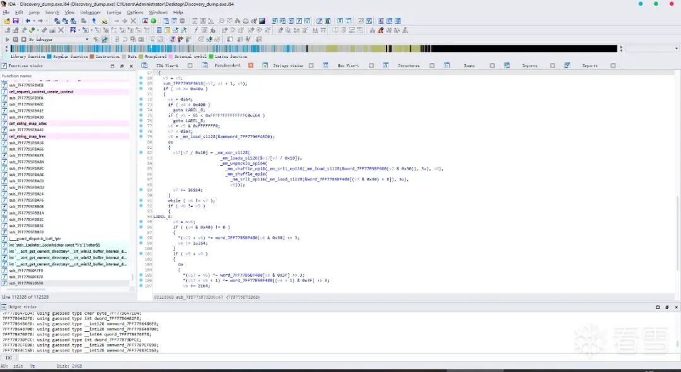Close the Output window panel

click(x=676, y=307)
